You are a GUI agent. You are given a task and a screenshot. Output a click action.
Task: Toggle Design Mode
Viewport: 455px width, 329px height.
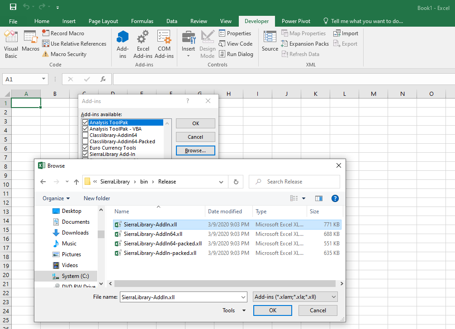(x=208, y=44)
